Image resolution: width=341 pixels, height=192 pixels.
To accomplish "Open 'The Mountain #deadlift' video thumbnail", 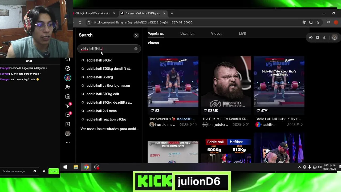I will coord(173,81).
